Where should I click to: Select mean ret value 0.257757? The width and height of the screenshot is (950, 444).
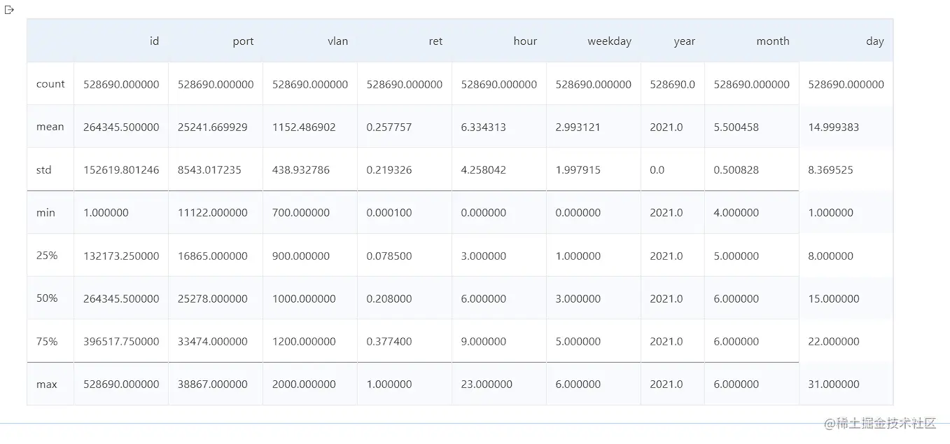point(389,127)
